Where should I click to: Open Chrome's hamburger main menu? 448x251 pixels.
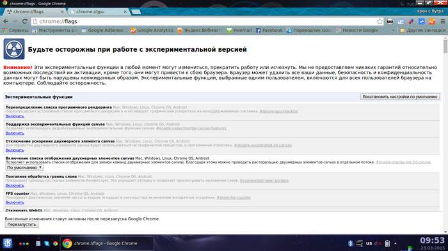[x=443, y=21]
